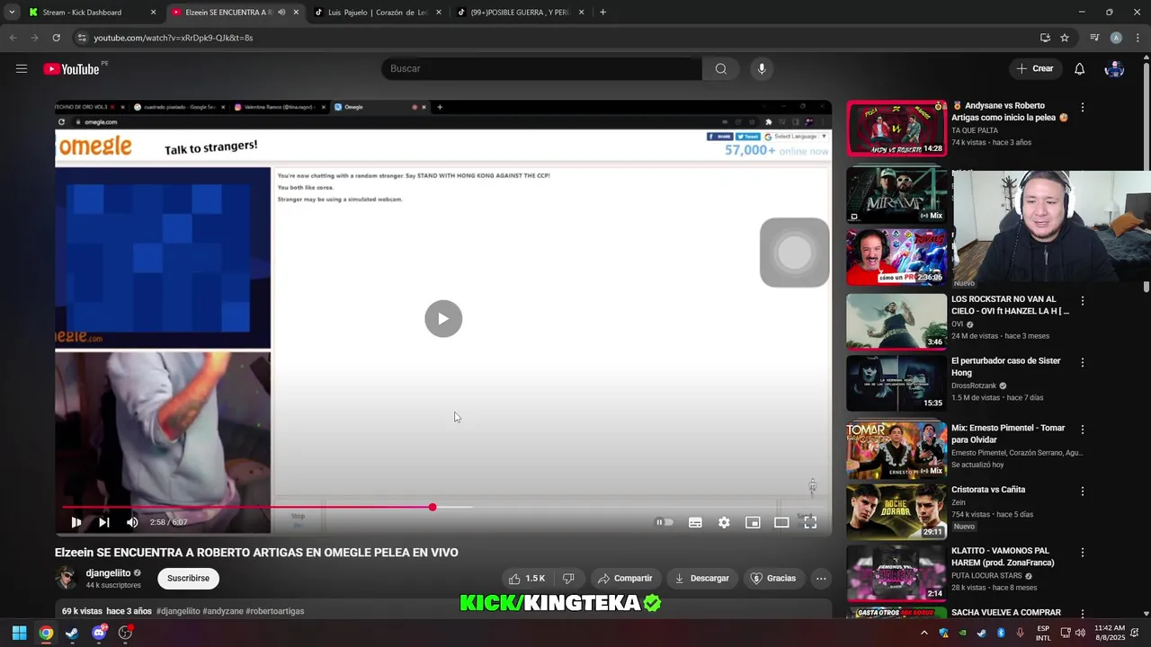
Task: Skip to next video
Action: [x=104, y=522]
